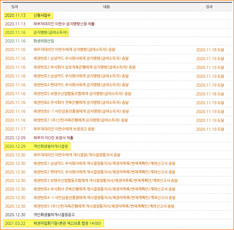Select the standalone '금지명령(급여소득자)' entry
The image size is (234, 230).
pyautogui.click(x=51, y=32)
